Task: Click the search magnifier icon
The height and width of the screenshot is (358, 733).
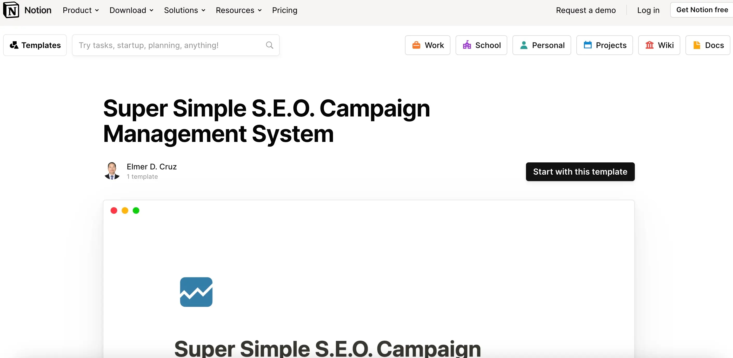Action: point(269,45)
